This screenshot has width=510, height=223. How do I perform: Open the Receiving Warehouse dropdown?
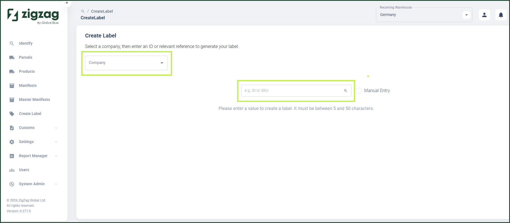(x=424, y=15)
